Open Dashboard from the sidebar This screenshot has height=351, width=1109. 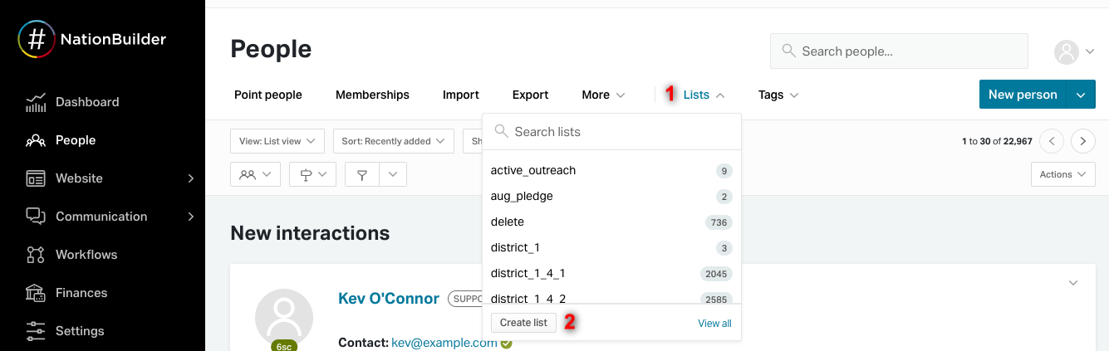click(86, 102)
